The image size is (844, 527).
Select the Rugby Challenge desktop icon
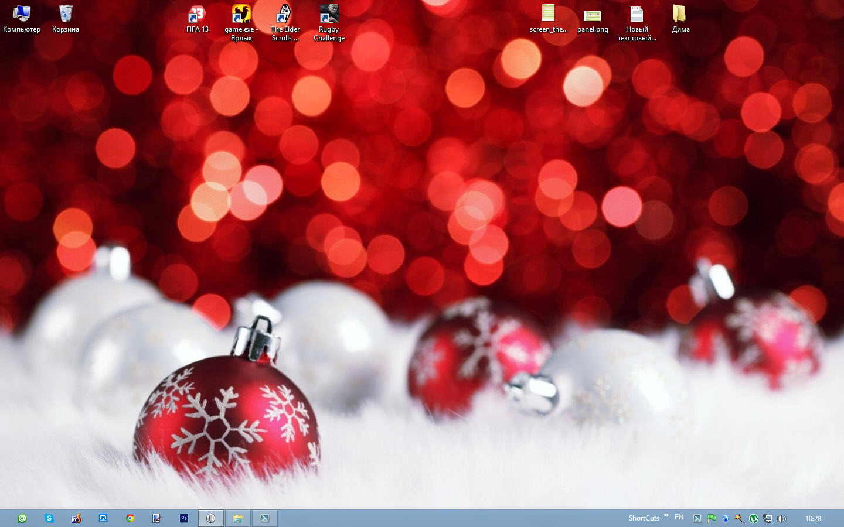(x=329, y=15)
